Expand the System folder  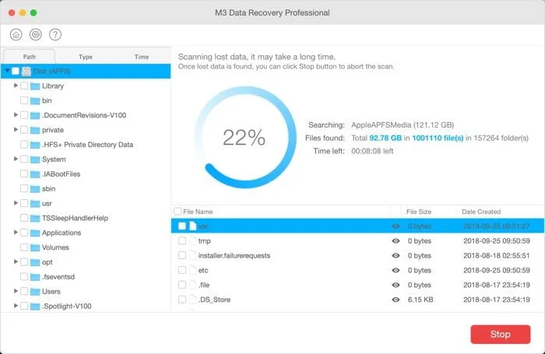click(x=16, y=159)
